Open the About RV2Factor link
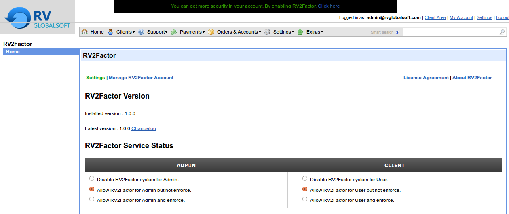The height and width of the screenshot is (214, 509). point(472,78)
